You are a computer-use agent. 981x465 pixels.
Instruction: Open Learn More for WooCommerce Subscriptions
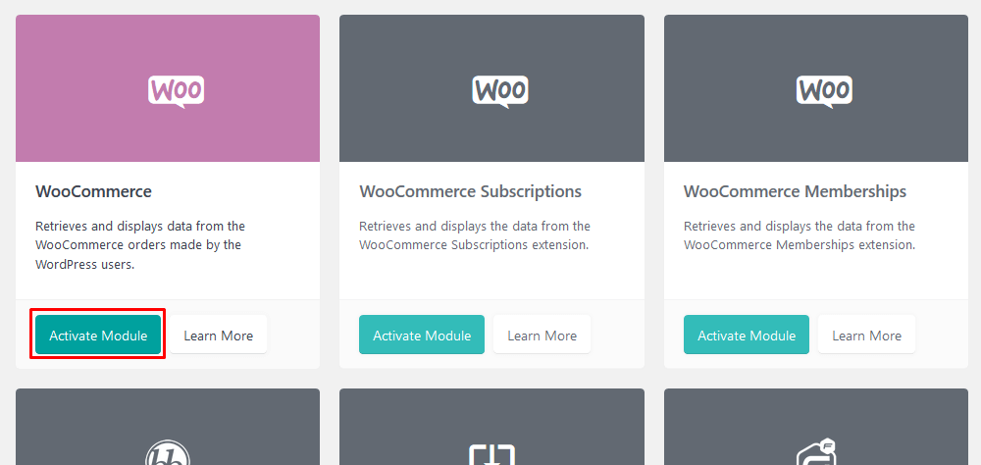coord(542,335)
